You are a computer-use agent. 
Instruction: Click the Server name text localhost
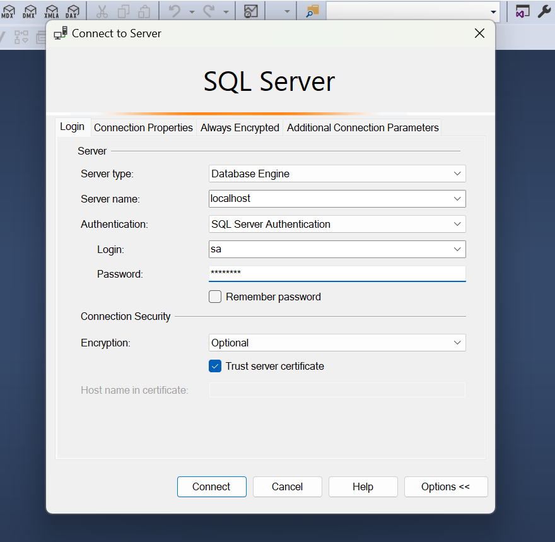(x=230, y=199)
